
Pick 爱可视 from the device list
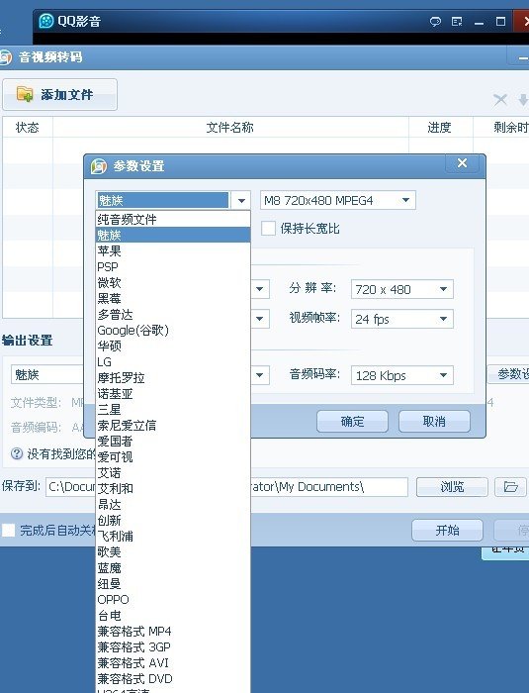coord(173,457)
